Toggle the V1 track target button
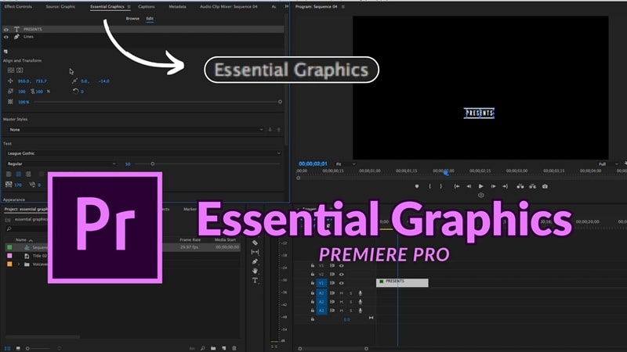 pyautogui.click(x=321, y=283)
